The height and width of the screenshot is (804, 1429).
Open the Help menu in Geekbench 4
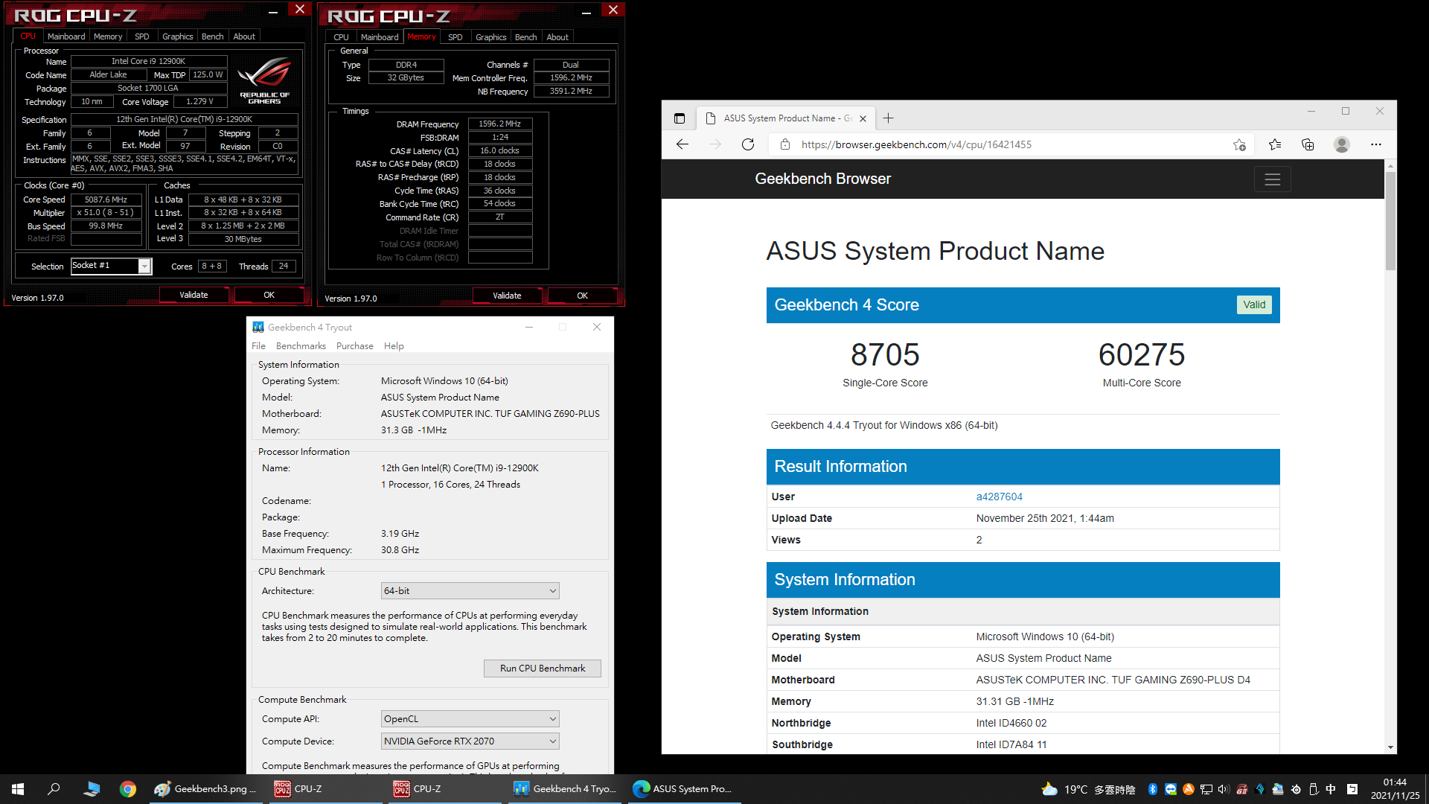(394, 346)
